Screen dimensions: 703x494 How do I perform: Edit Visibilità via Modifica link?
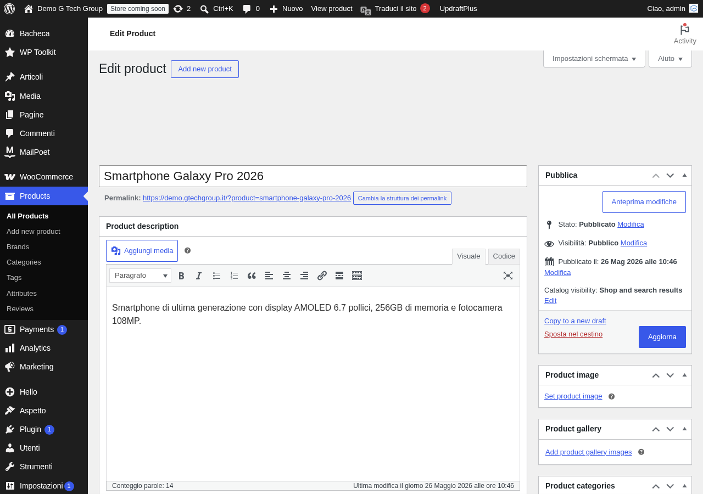coord(634,243)
